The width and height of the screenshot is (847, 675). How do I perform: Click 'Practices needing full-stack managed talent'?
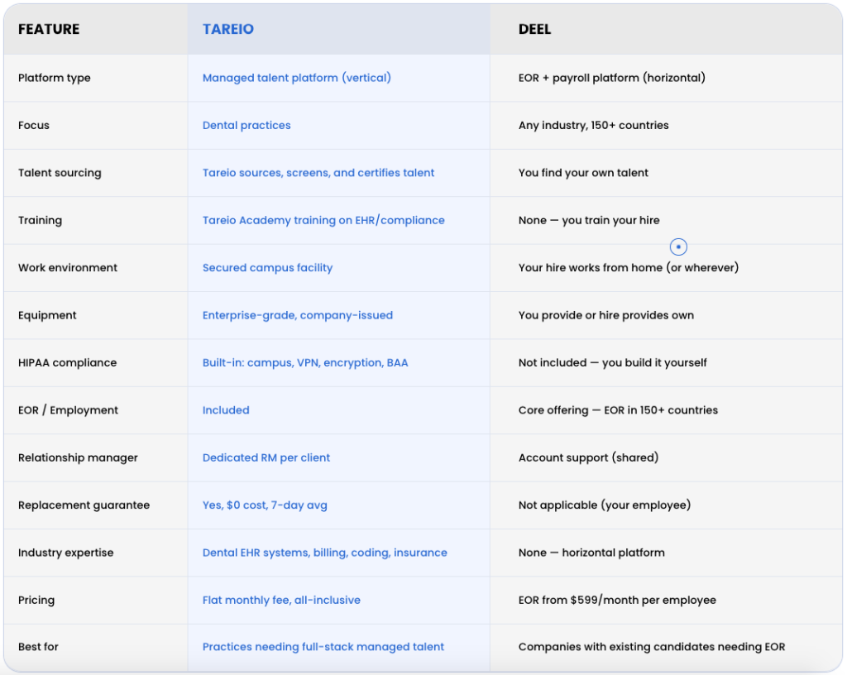pyautogui.click(x=323, y=647)
